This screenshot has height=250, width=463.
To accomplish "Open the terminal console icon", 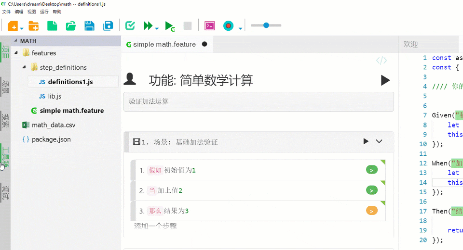I will (209, 26).
